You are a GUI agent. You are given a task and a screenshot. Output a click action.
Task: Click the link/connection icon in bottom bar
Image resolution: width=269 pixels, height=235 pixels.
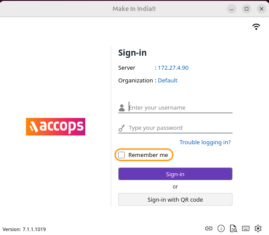209,228
